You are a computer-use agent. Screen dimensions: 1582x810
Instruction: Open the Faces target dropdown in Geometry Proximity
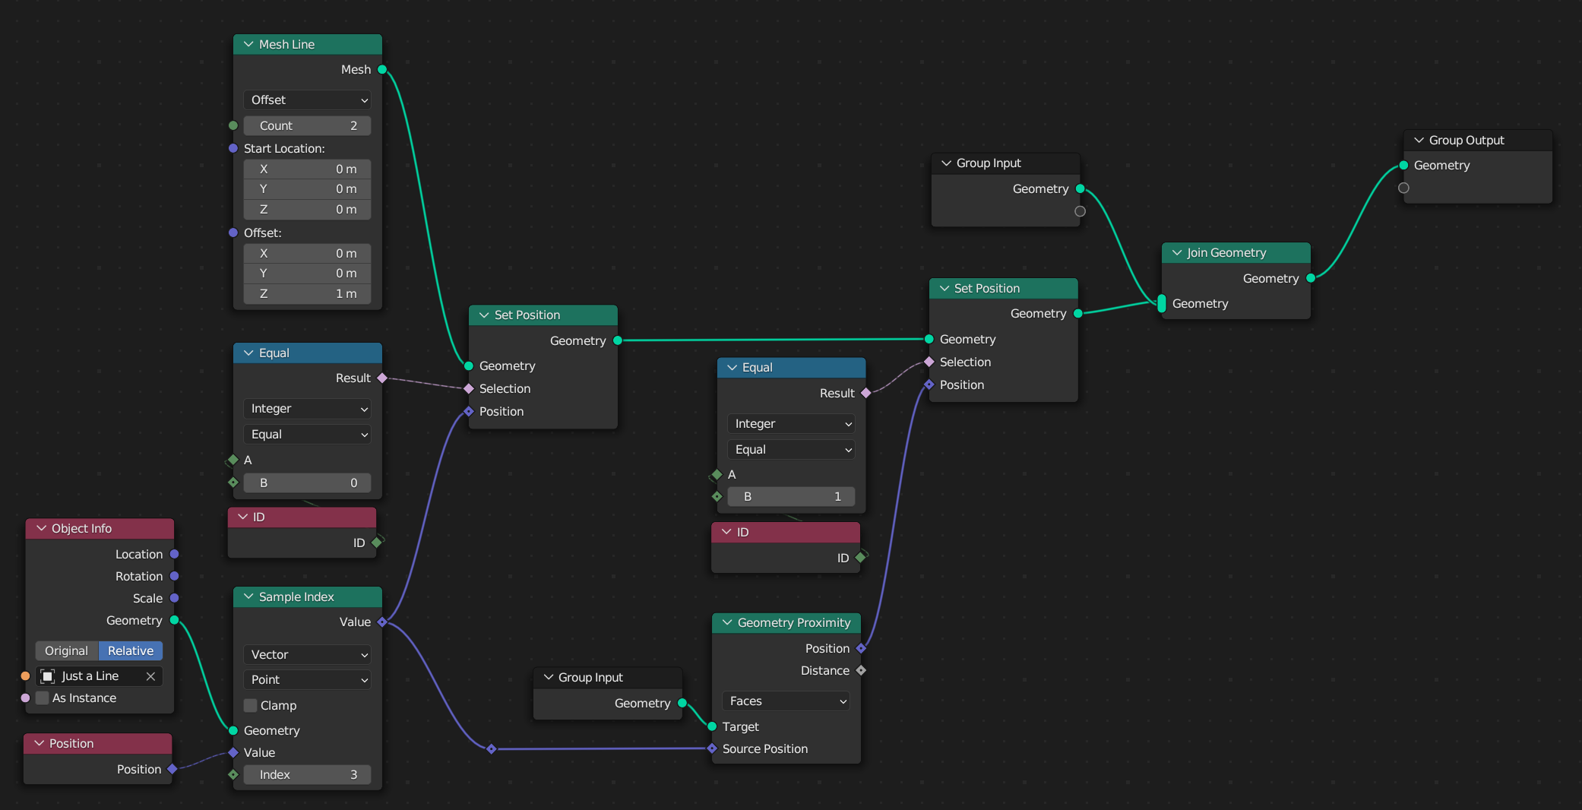coord(786,701)
